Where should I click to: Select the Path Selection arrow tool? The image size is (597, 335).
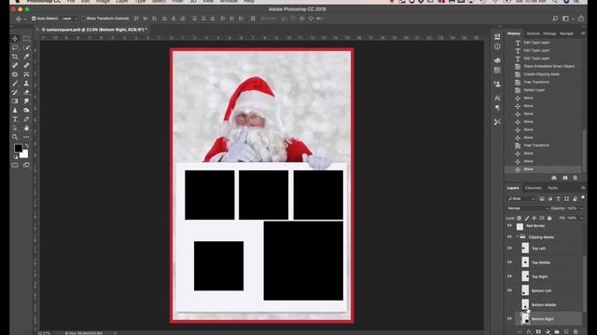tap(15, 128)
